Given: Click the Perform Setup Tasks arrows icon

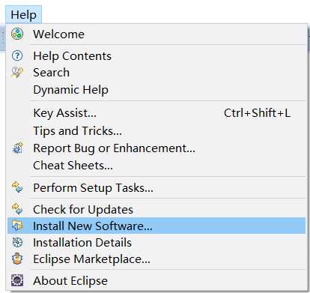Looking at the screenshot, I should click(17, 187).
